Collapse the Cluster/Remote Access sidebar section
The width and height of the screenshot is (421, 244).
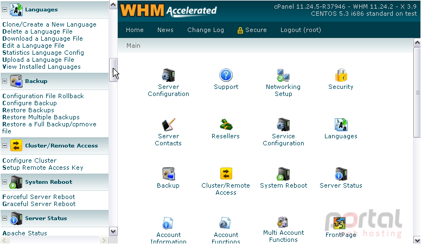click(4, 146)
